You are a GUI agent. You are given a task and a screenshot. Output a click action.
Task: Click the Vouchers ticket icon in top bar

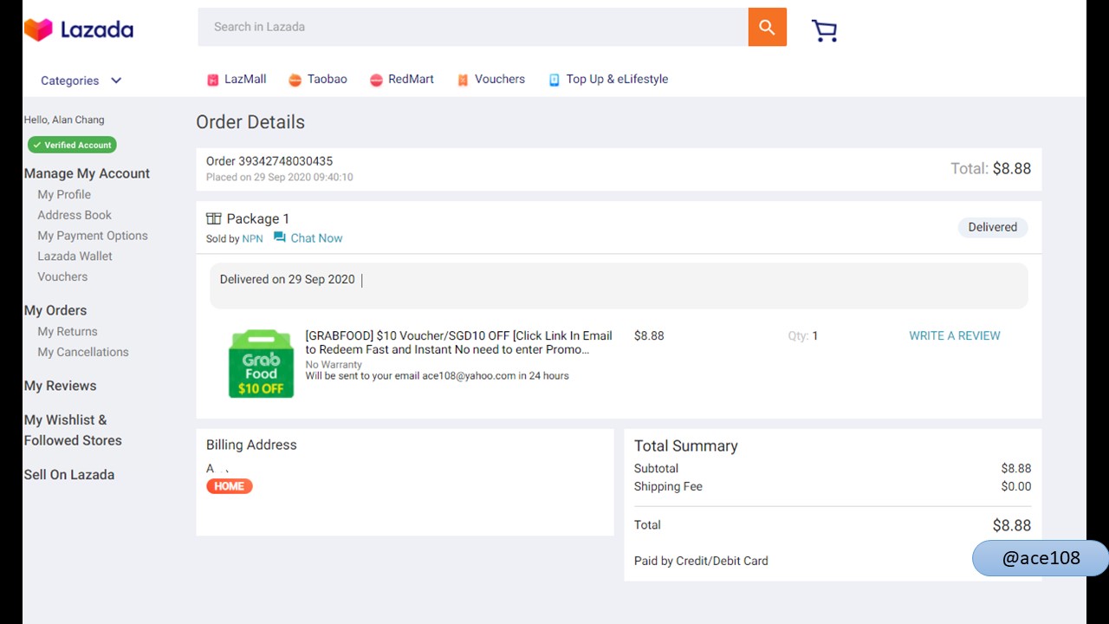pos(463,80)
